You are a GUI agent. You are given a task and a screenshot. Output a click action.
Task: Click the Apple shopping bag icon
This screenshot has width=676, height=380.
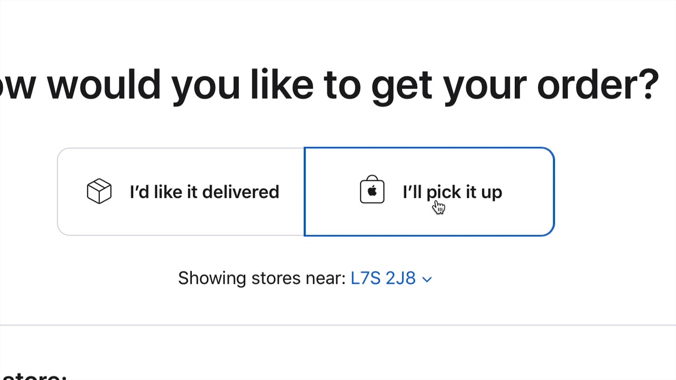click(x=372, y=189)
